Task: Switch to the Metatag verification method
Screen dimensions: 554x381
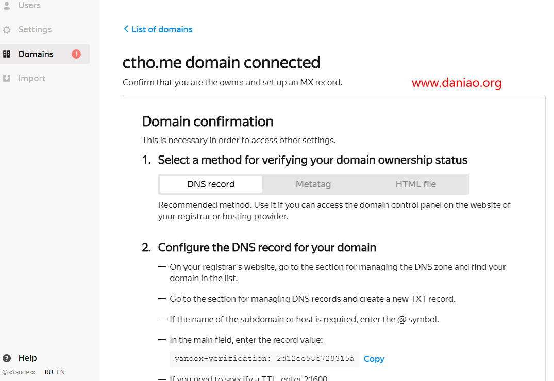Action: tap(313, 184)
